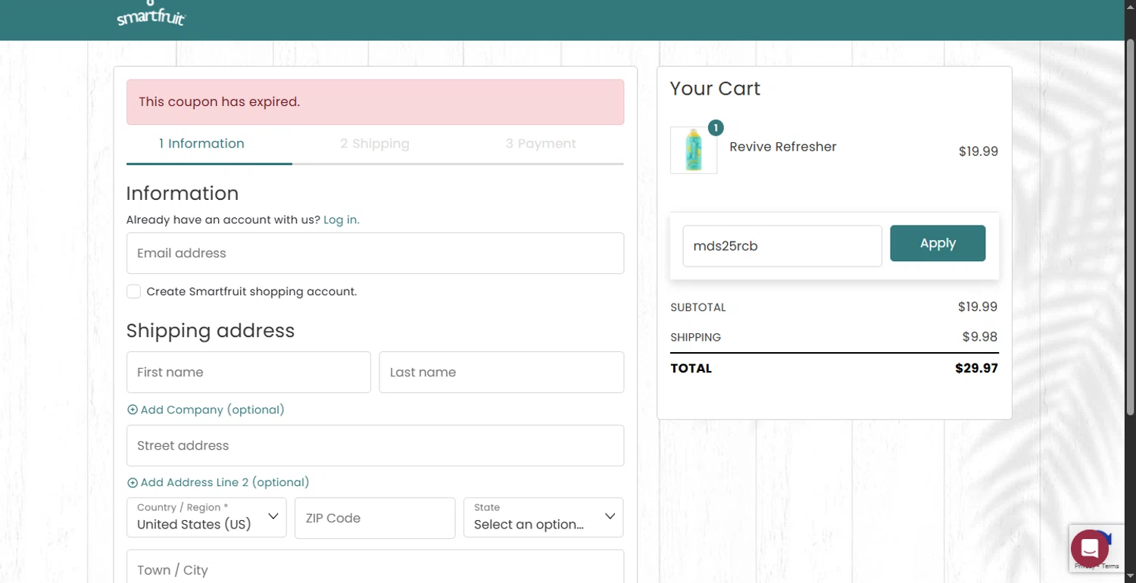Click the Revive Refresher product thumbnail

(694, 150)
